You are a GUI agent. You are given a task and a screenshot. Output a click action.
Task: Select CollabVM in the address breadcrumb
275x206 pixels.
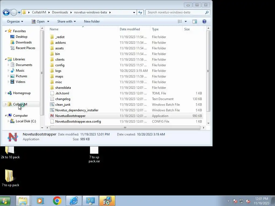pyautogui.click(x=39, y=12)
